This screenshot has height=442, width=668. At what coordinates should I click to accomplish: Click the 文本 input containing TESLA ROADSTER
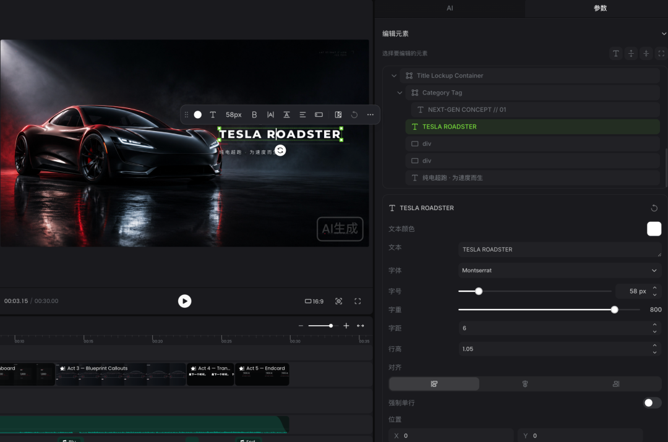pos(560,250)
